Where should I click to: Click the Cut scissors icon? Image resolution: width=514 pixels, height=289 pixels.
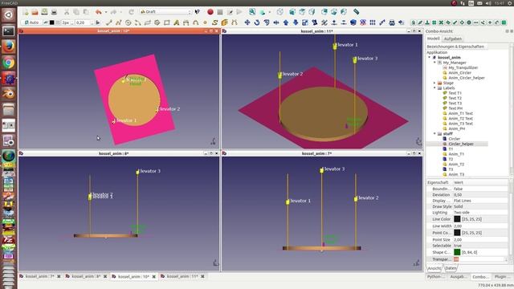coord(67,12)
